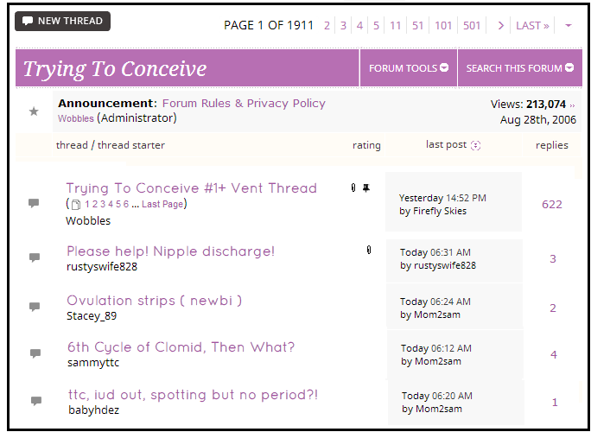Reverse sort order icon beside last post

[476, 145]
